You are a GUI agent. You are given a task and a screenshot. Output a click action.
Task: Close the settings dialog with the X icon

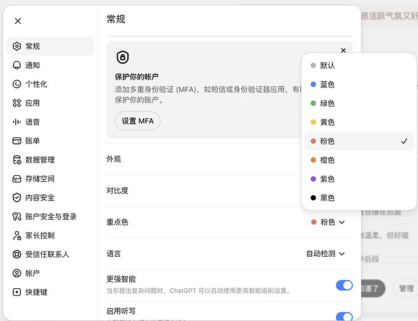point(18,21)
